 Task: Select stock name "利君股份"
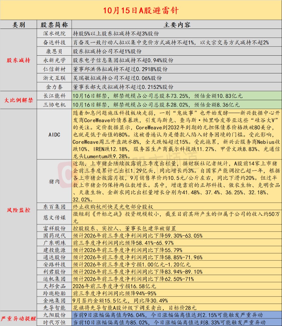click(54, 272)
